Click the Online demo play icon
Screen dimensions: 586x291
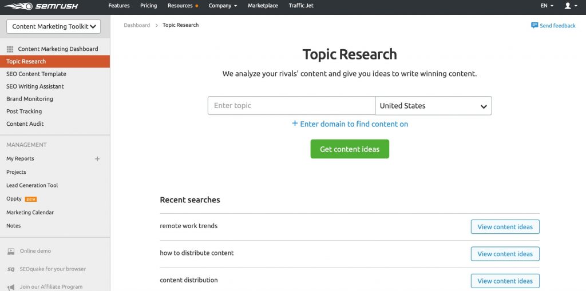pyautogui.click(x=11, y=252)
